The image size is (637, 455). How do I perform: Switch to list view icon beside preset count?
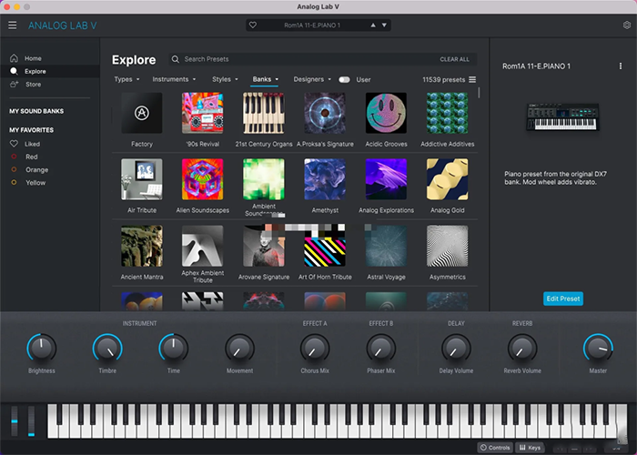471,80
